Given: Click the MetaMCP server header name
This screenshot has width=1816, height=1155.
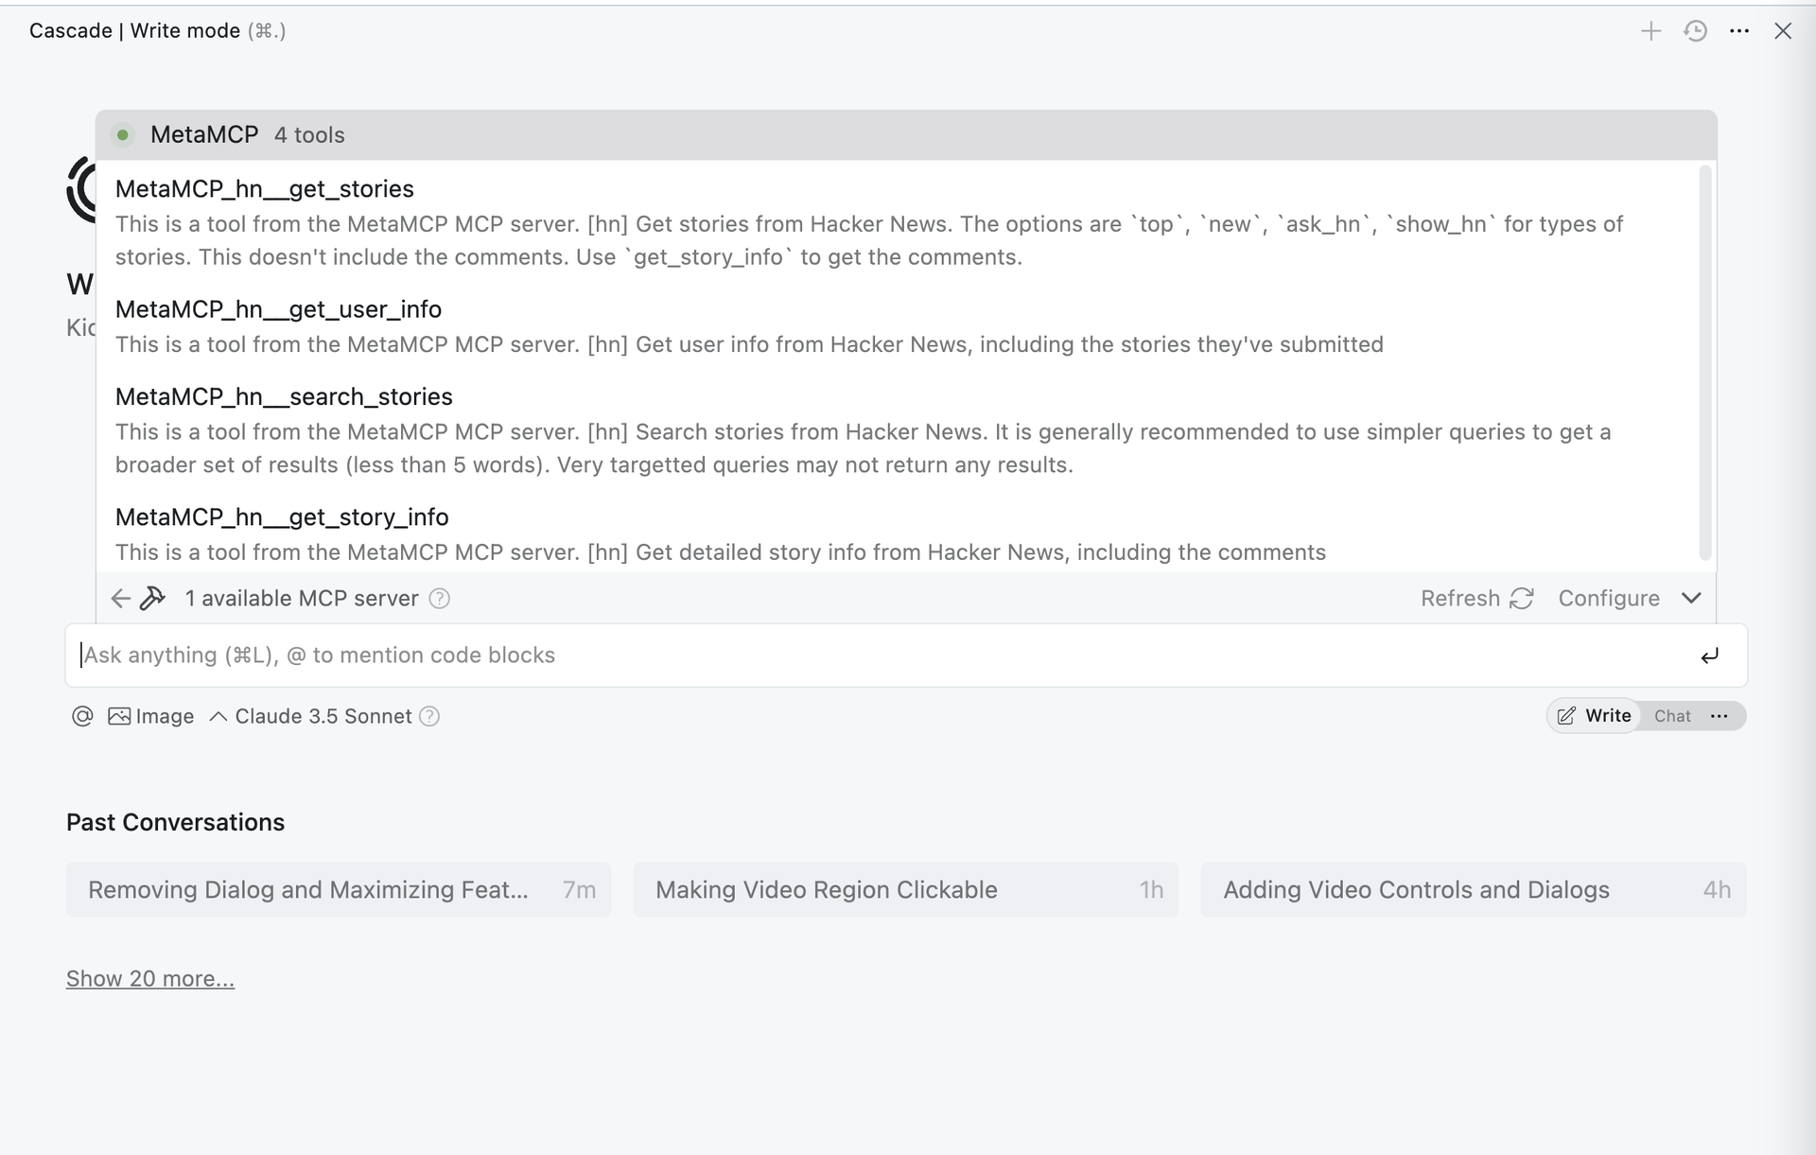Looking at the screenshot, I should [204, 135].
